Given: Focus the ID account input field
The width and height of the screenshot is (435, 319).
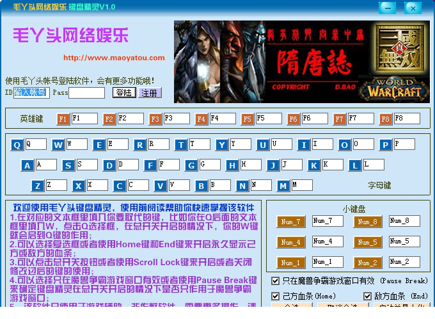Looking at the screenshot, I should click(x=31, y=92).
